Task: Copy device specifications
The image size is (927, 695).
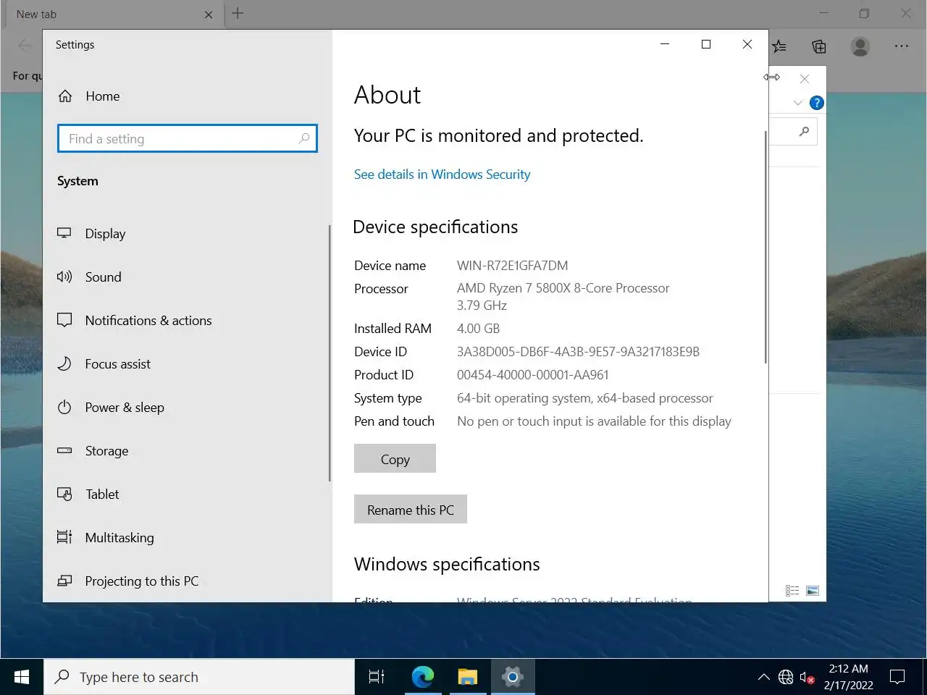Action: click(395, 459)
